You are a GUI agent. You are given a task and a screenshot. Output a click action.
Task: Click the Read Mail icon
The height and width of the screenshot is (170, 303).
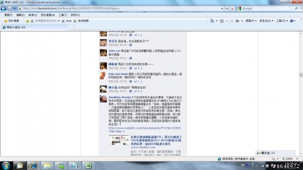click(x=231, y=21)
